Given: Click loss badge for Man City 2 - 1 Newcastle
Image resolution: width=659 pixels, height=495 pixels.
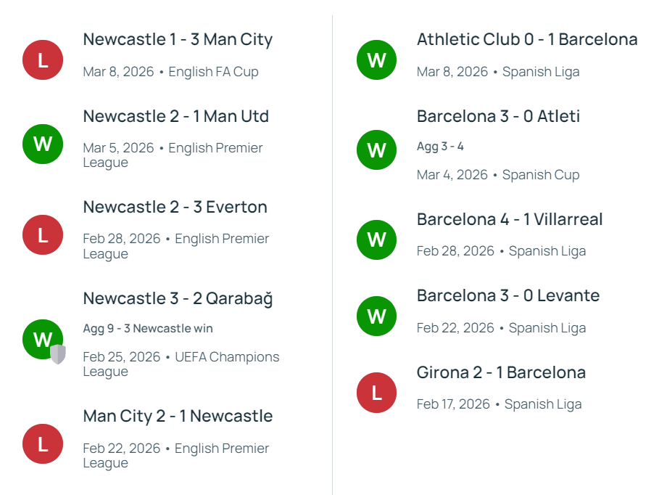Looking at the screenshot, I should [x=43, y=443].
